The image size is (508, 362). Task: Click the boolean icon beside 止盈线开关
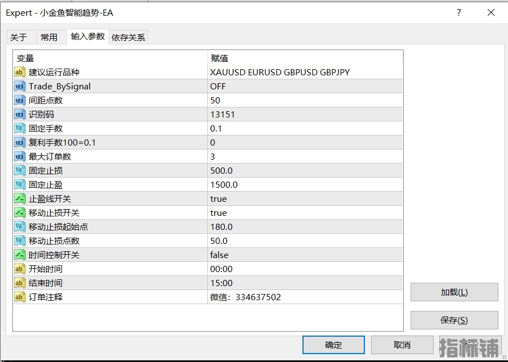(20, 198)
